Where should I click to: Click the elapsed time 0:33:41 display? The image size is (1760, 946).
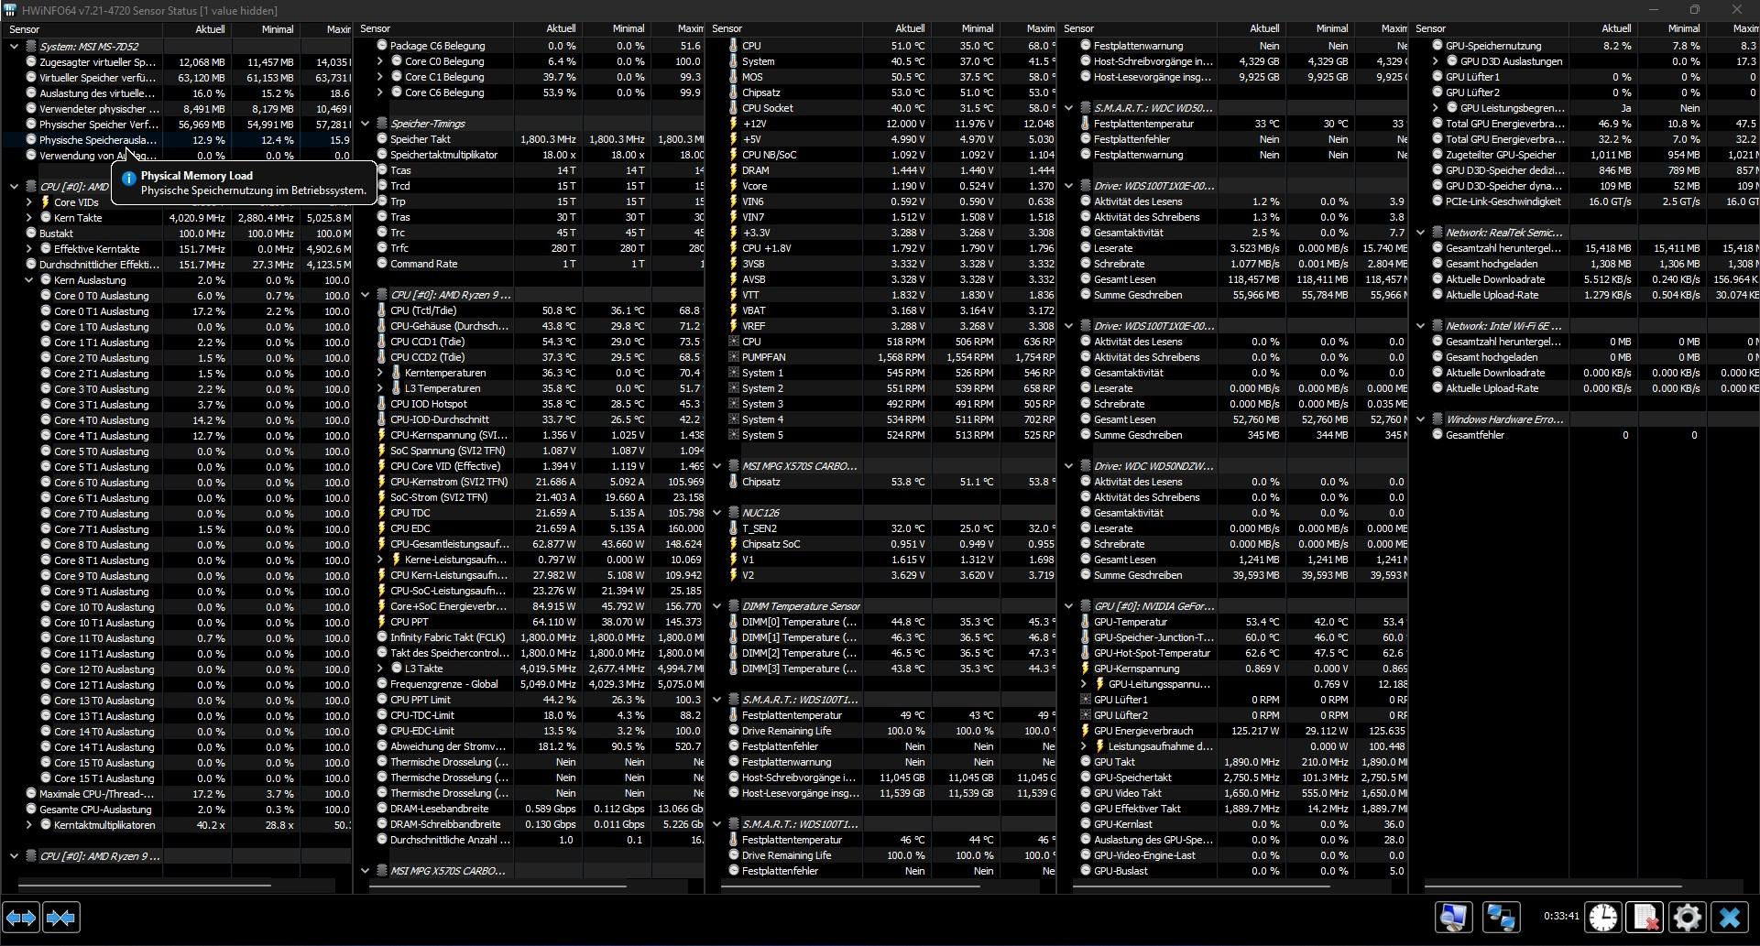pyautogui.click(x=1560, y=916)
